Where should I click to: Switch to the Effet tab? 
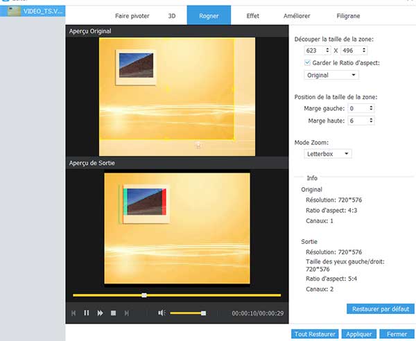tap(254, 15)
